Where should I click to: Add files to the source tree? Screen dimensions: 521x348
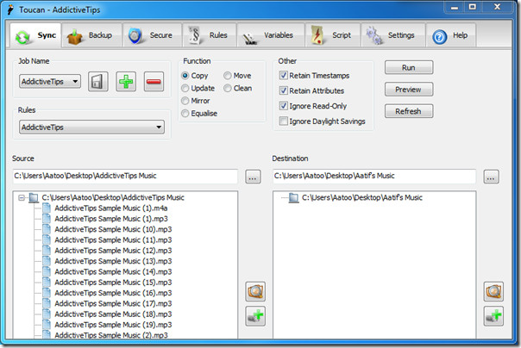[x=255, y=316]
